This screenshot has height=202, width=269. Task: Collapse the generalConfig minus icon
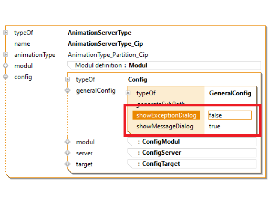coord(67,90)
